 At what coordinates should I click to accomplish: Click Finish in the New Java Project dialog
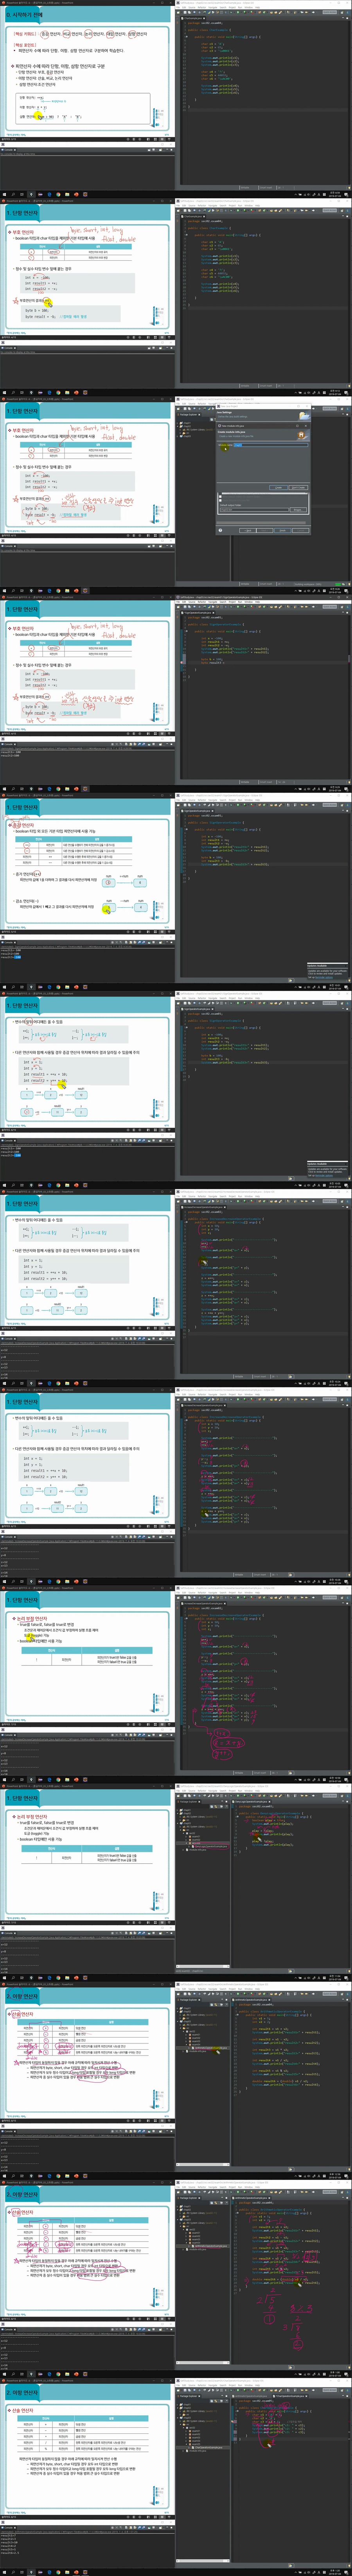tap(282, 530)
